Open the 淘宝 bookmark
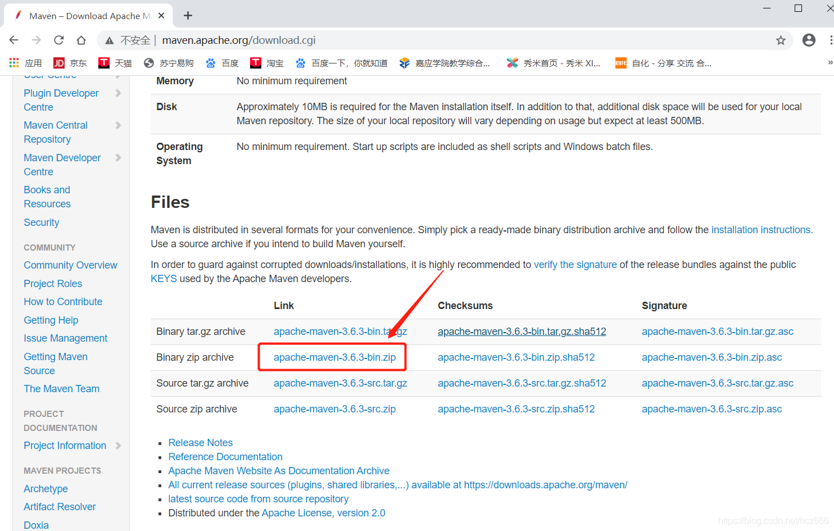This screenshot has height=531, width=834. point(267,63)
